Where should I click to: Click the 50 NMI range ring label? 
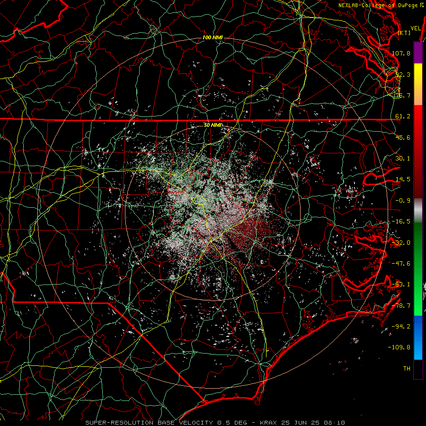click(x=213, y=125)
